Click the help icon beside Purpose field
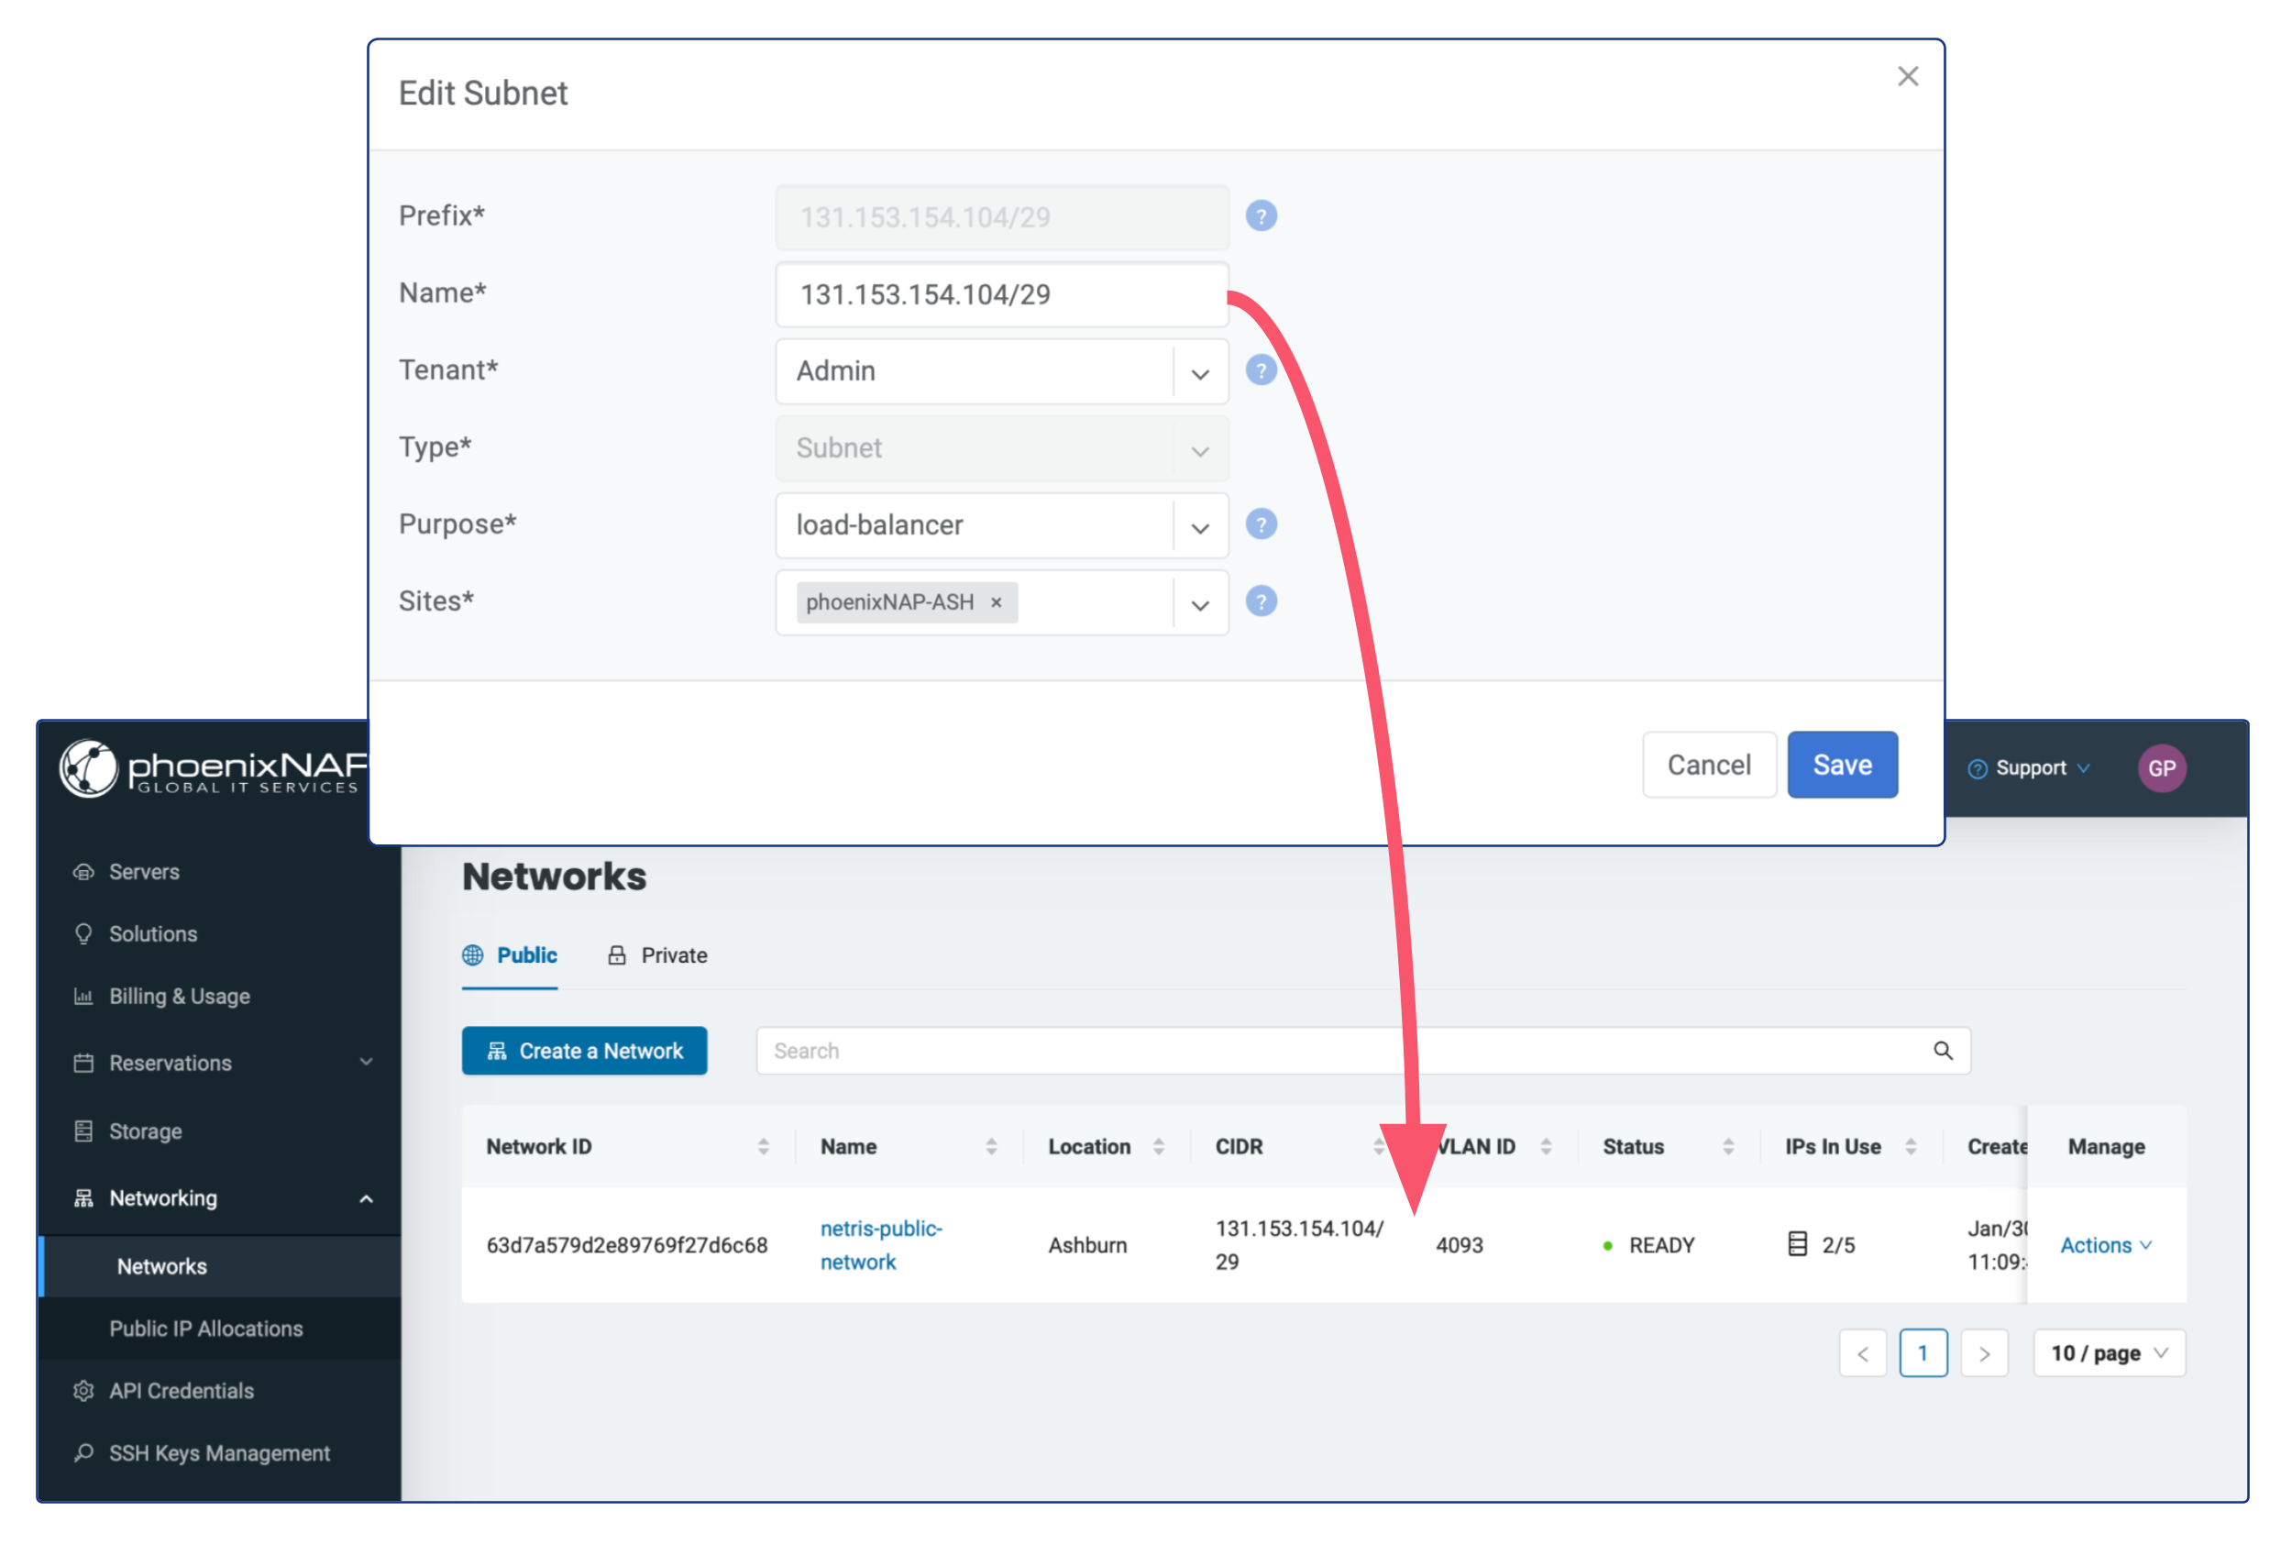 coord(1261,524)
